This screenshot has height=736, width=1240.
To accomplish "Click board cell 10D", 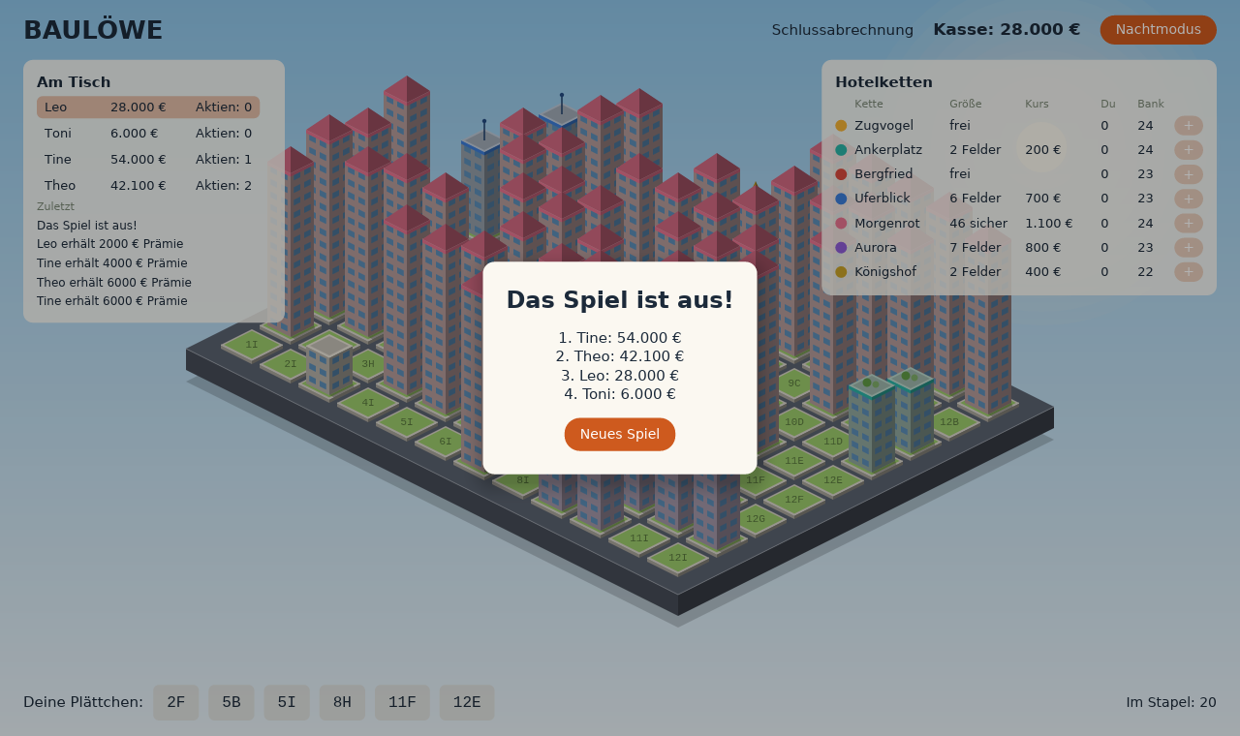I will pyautogui.click(x=794, y=422).
